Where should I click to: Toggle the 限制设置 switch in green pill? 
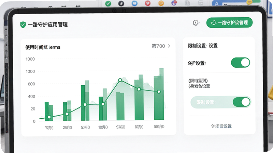(x=242, y=102)
